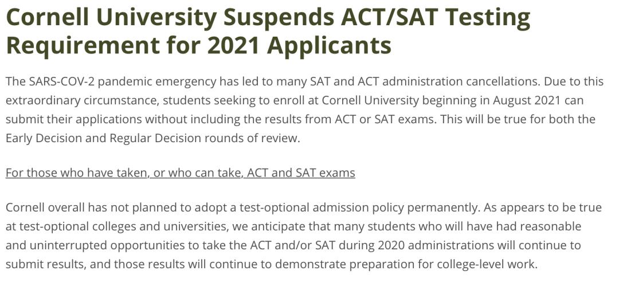Click the text "August 2021" in the paragraph
This screenshot has width=619, height=282.
[527, 100]
